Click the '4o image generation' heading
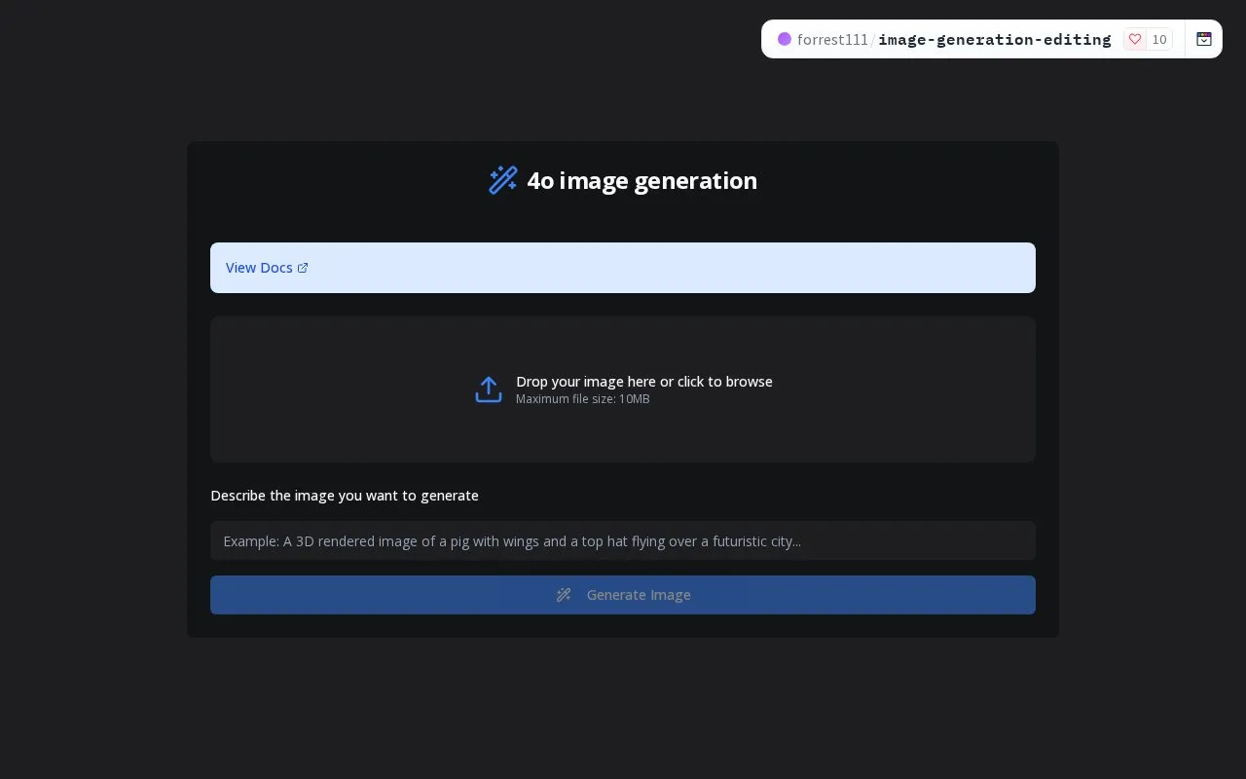The width and height of the screenshot is (1246, 779). pos(641,181)
